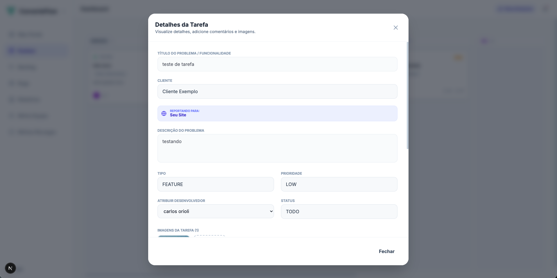Image resolution: width=557 pixels, height=278 pixels.
Task: Select the uploaded image thumbnail under Imagens da Tarefa
Action: click(173, 237)
